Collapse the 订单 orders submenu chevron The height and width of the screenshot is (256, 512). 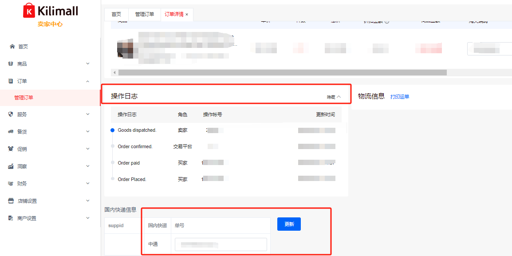87,81
